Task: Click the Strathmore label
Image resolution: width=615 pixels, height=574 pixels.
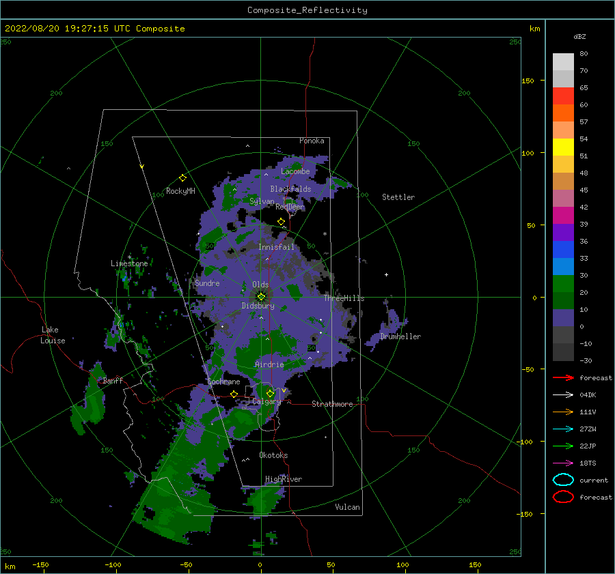Action: (x=332, y=404)
